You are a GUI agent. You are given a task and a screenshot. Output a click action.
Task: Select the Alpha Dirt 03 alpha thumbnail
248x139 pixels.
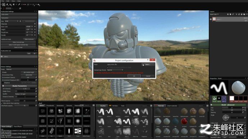(x=78, y=111)
